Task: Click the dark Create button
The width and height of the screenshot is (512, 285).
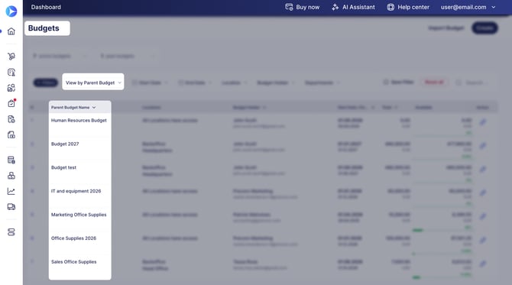Action: tap(484, 28)
